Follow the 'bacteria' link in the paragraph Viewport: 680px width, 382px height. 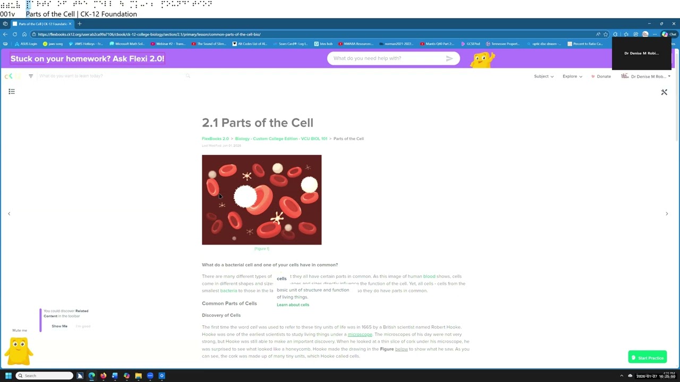[x=228, y=291]
